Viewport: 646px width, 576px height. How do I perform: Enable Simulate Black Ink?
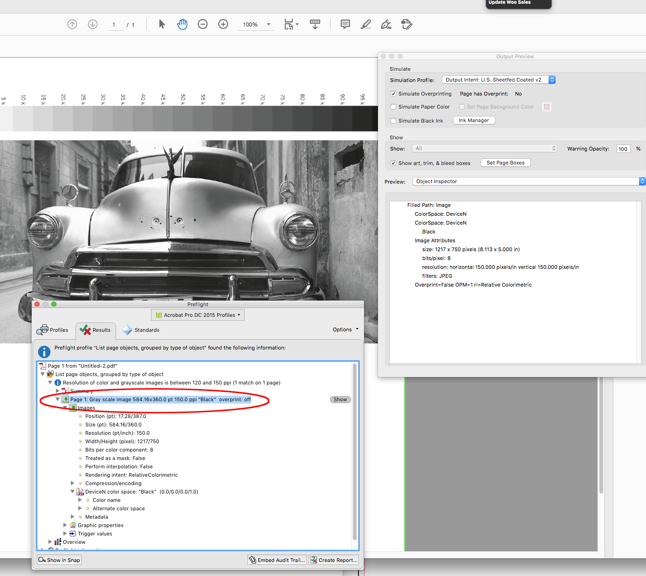click(x=393, y=121)
